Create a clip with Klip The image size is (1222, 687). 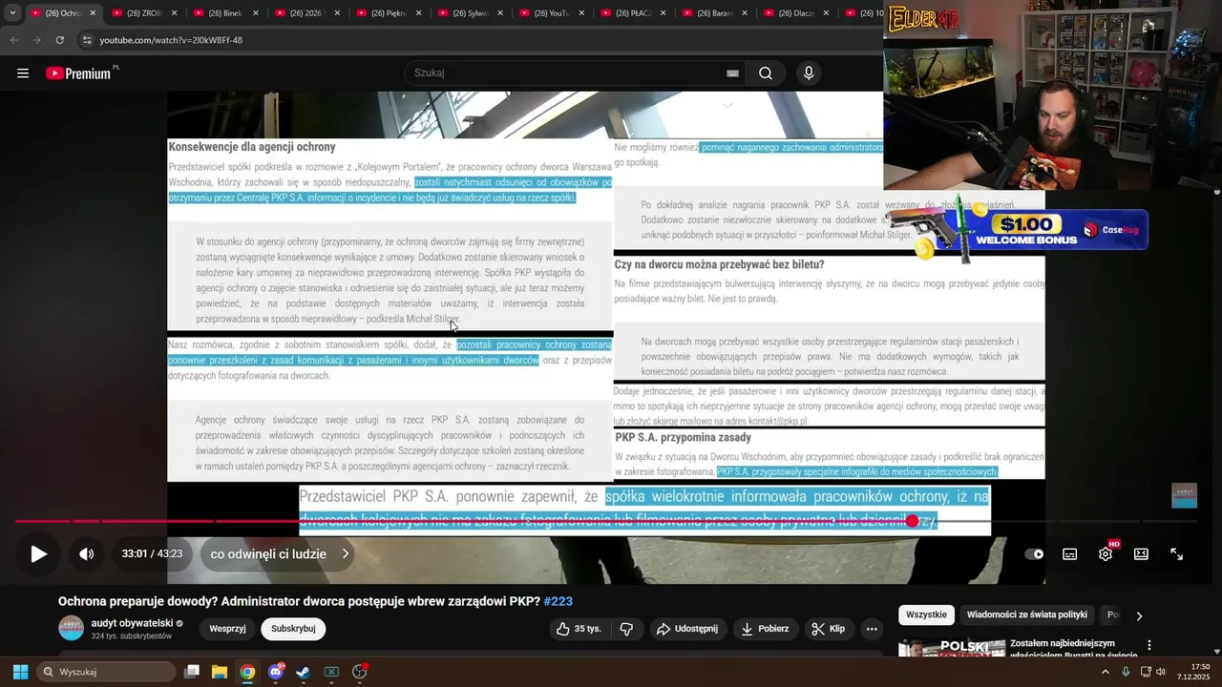(829, 629)
